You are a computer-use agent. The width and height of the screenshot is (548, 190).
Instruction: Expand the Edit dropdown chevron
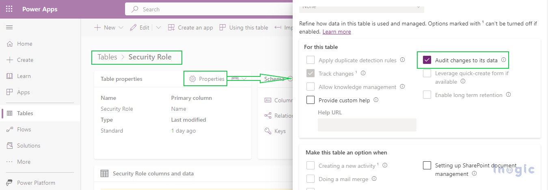(x=158, y=27)
